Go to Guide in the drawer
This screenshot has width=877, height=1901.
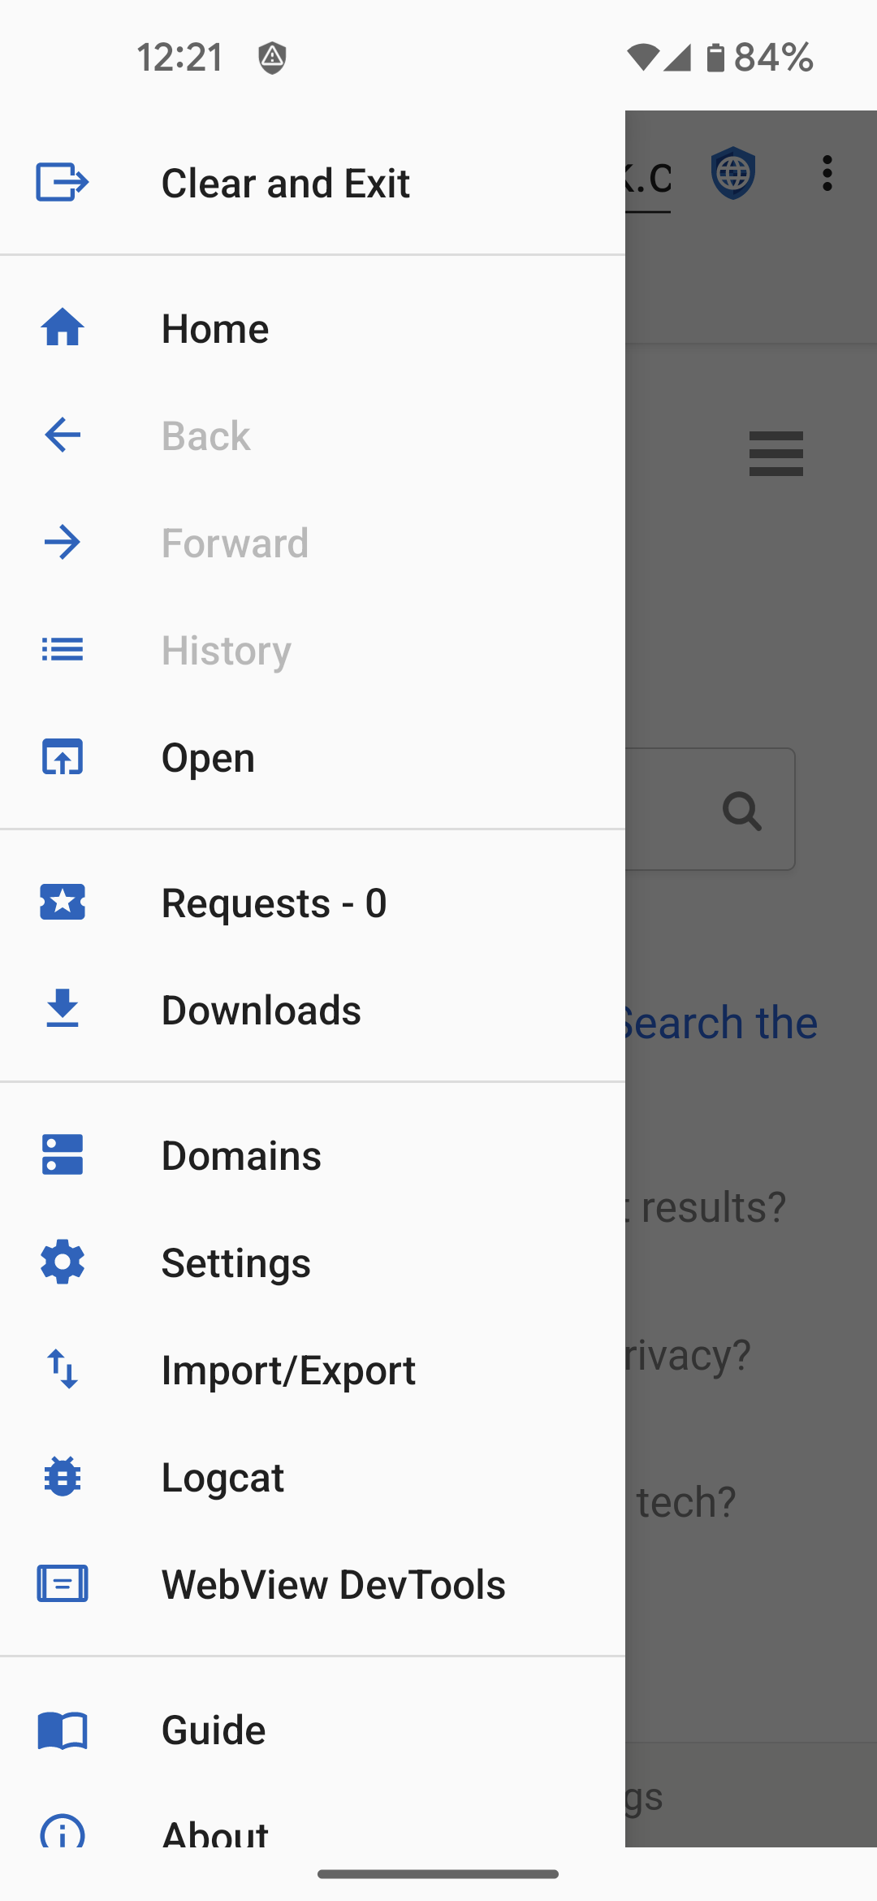[214, 1730]
